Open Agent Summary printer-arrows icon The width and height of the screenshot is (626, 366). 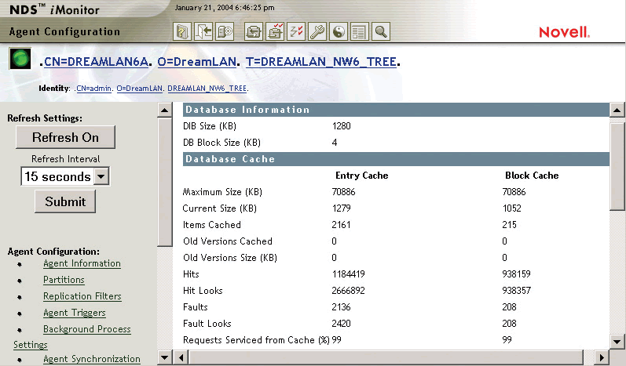click(x=254, y=31)
